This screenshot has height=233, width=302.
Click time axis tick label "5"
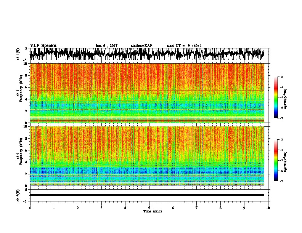coord(149,208)
